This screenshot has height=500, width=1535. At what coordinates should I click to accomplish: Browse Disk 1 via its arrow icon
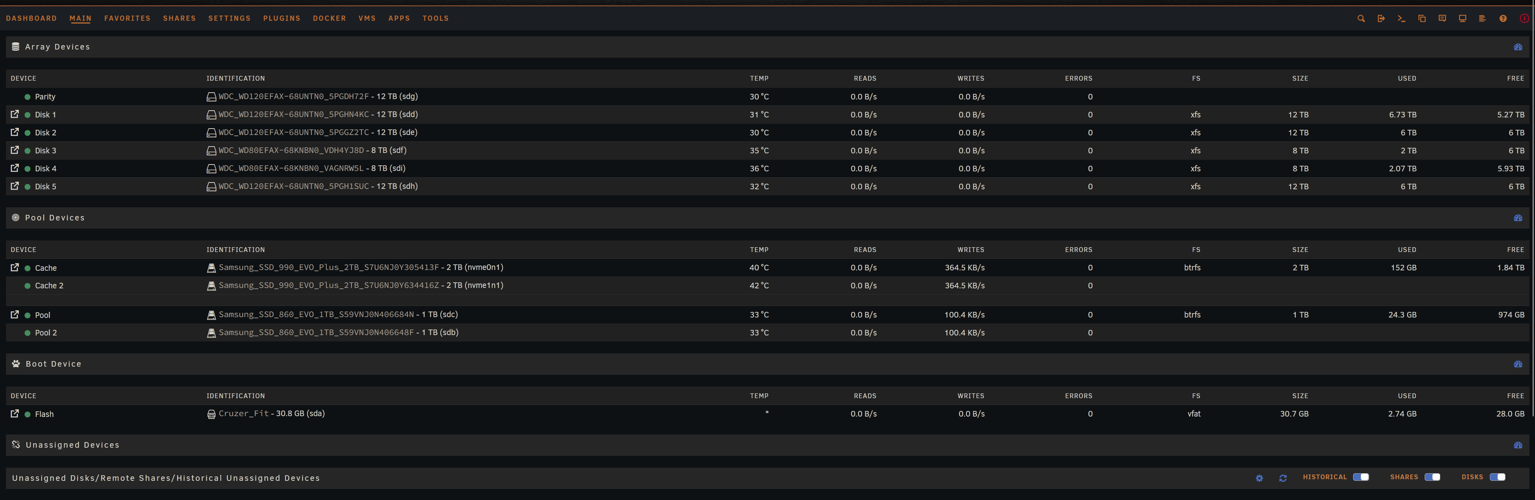tap(15, 114)
